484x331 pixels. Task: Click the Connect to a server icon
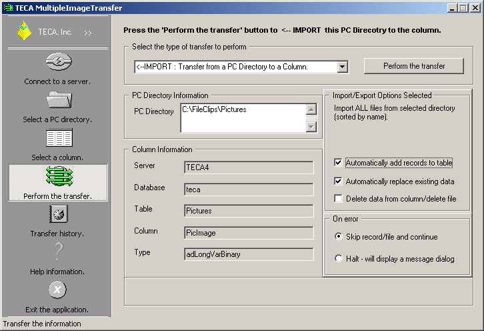click(x=59, y=61)
